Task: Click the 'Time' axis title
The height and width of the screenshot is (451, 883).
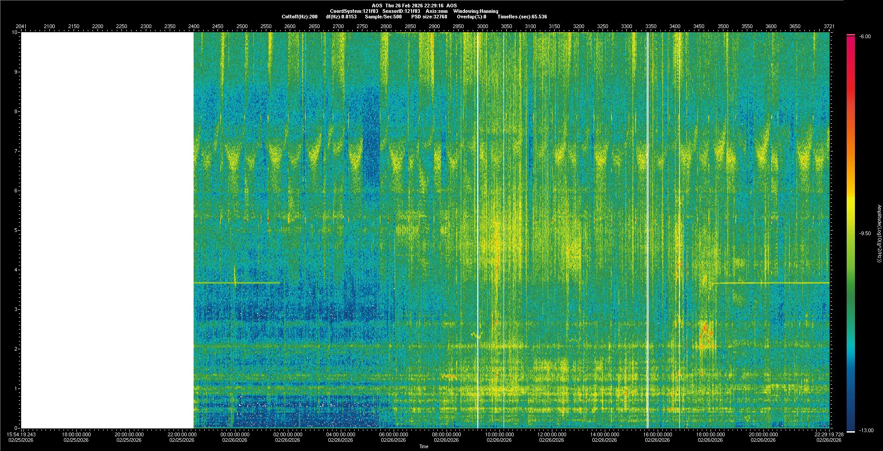Action: [424, 446]
